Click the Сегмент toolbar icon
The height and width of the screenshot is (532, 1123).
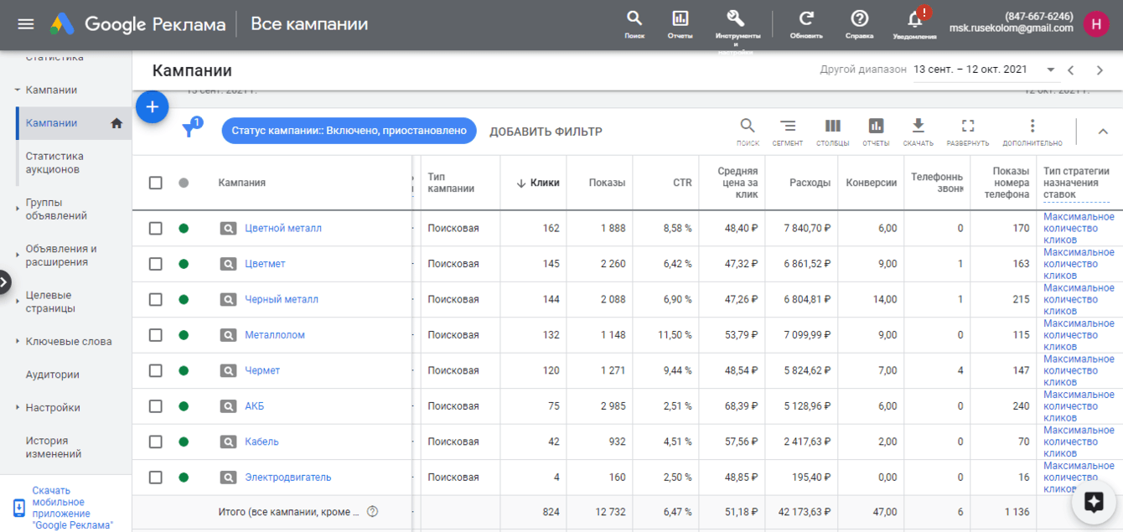pos(787,127)
